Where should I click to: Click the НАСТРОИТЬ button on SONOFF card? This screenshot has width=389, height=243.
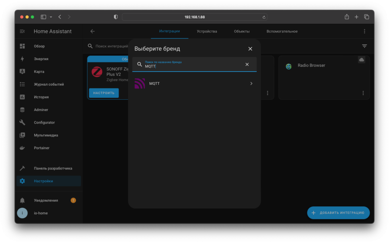tap(104, 93)
